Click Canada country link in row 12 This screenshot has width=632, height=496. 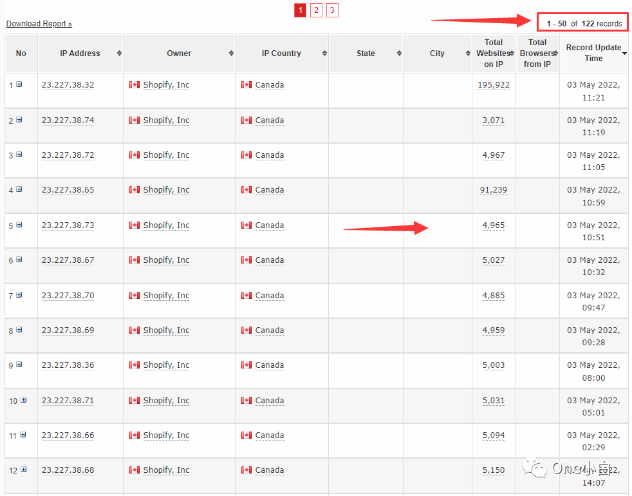270,470
